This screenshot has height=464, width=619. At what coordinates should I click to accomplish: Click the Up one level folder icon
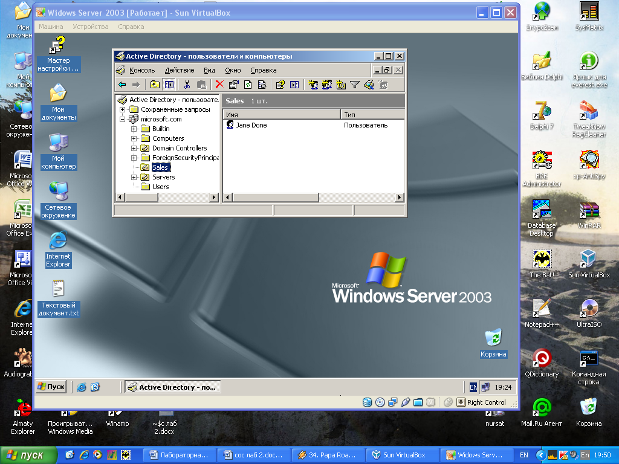(155, 85)
